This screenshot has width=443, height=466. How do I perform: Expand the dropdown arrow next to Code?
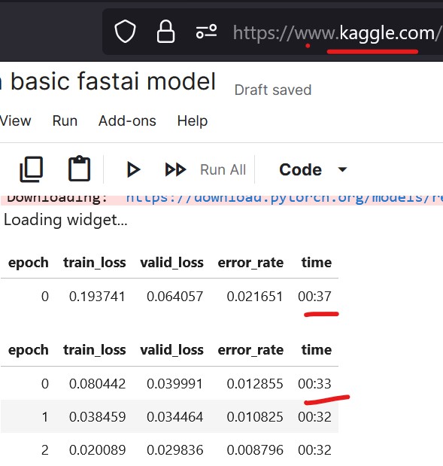(342, 169)
